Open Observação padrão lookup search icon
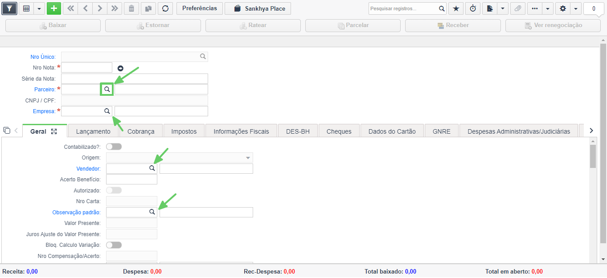Screen dimensions: 607x278 click(x=152, y=212)
